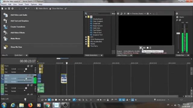Expand the GPU Accelerated folder
This screenshot has width=193, height=108.
click(x=86, y=42)
